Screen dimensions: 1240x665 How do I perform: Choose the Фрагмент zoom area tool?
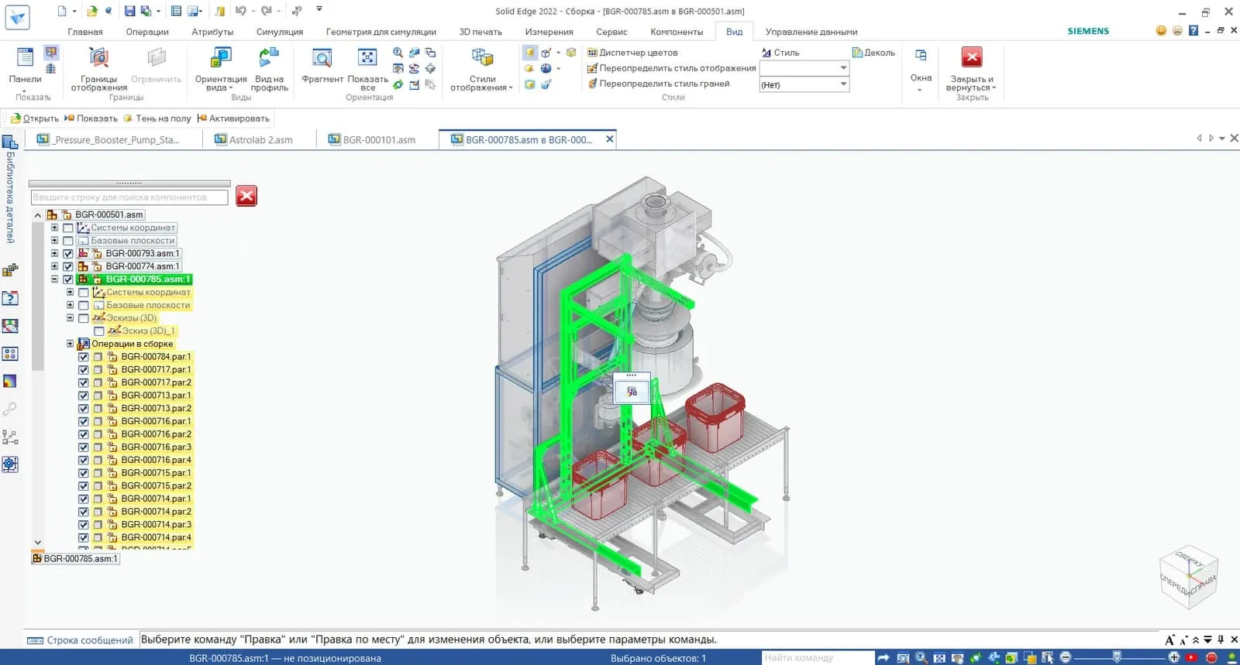point(322,66)
